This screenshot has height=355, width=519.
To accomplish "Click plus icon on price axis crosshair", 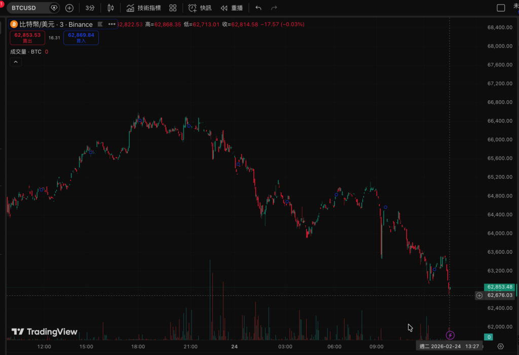I will pyautogui.click(x=479, y=295).
